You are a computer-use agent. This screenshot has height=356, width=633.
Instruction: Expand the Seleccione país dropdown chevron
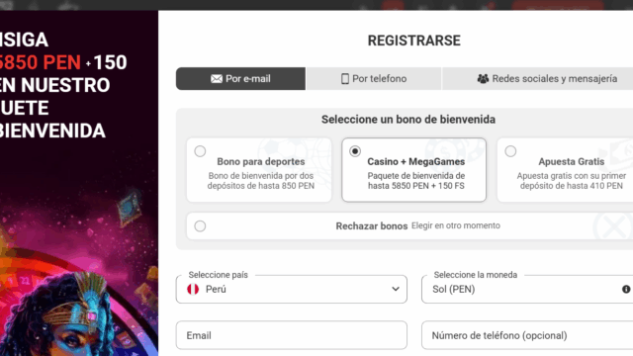396,289
